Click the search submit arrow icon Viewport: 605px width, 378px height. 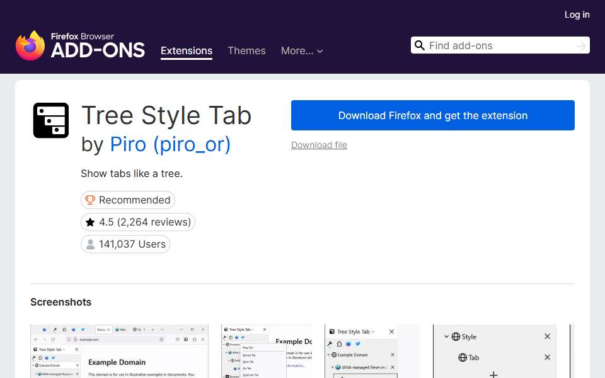point(580,46)
